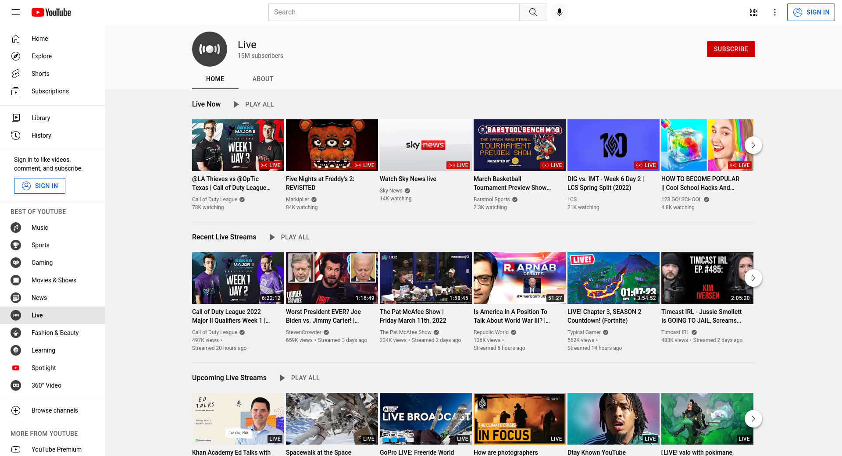Screen dimensions: 842x456
Task: Click the Shorts icon in sidebar
Action: point(16,74)
